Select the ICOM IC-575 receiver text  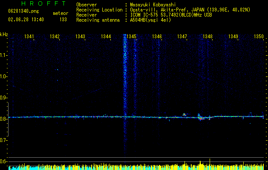[x=171, y=15]
